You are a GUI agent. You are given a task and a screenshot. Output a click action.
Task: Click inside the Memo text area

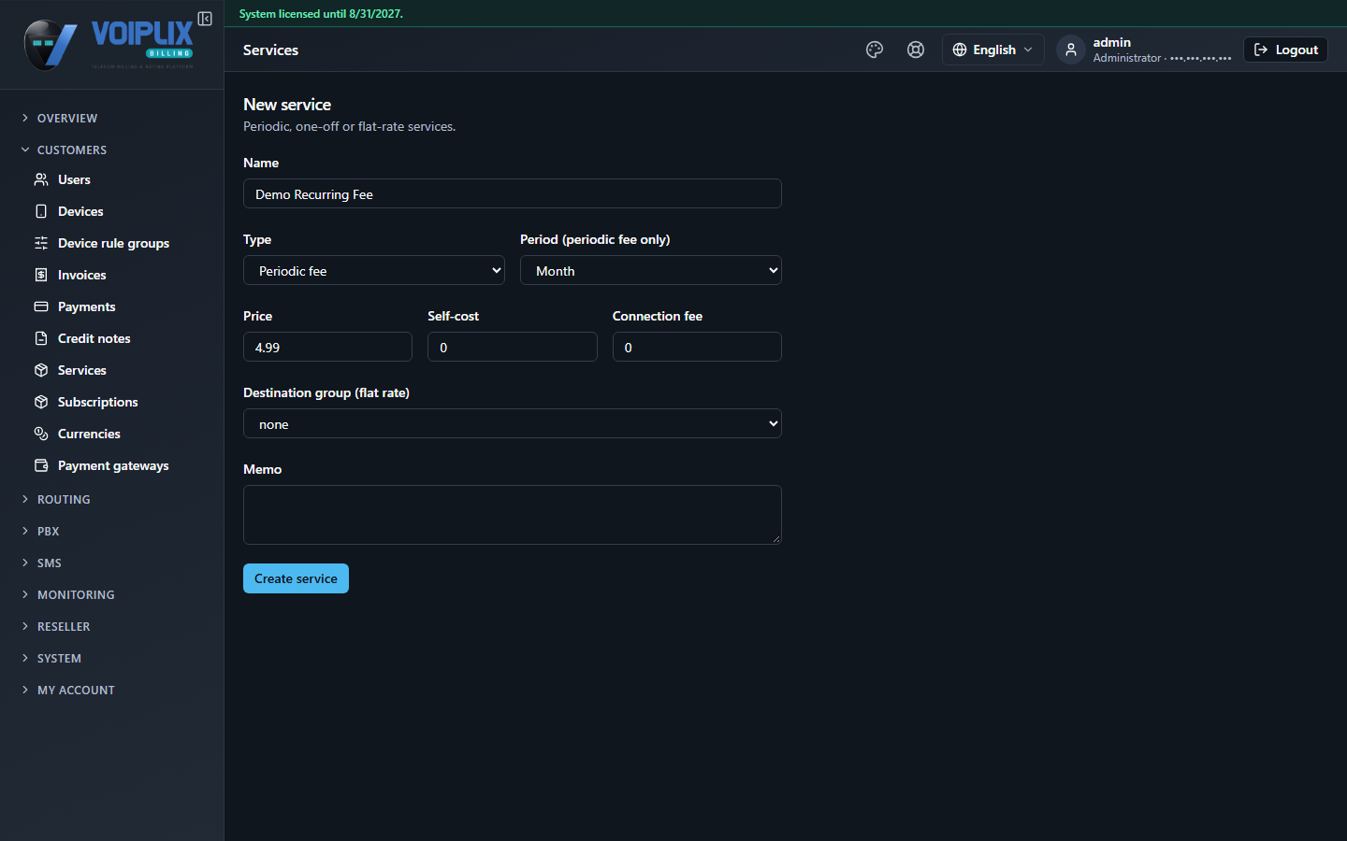coord(513,515)
